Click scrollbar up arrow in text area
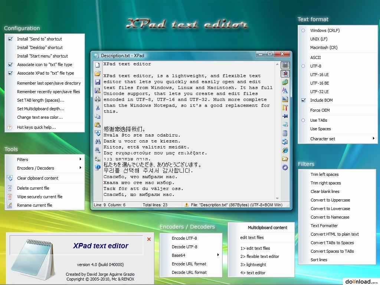 277,64
